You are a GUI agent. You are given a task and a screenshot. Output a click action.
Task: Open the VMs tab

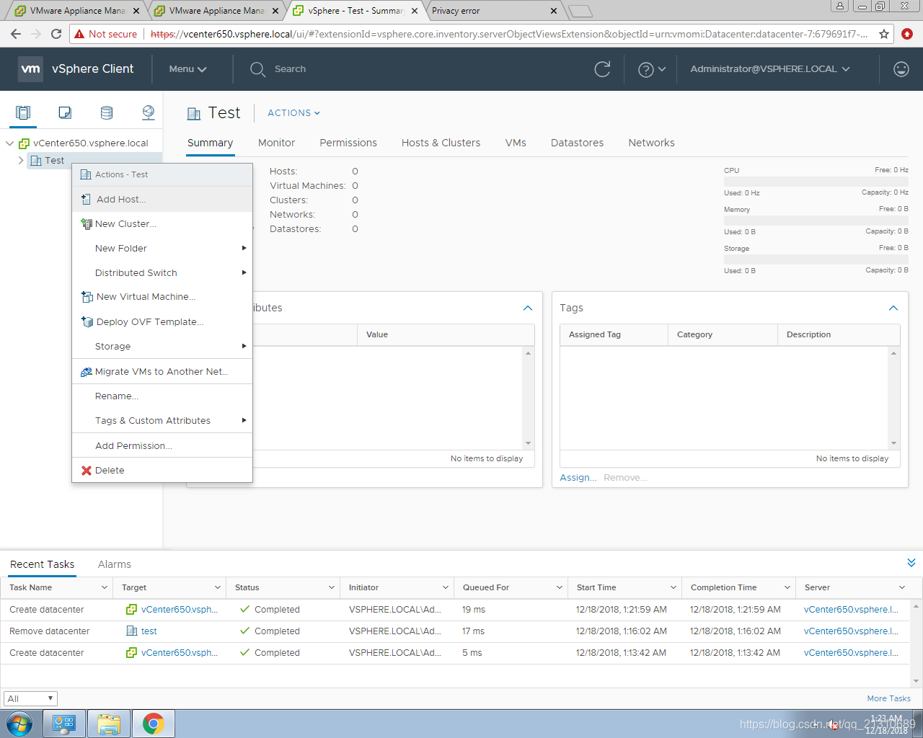click(x=516, y=143)
